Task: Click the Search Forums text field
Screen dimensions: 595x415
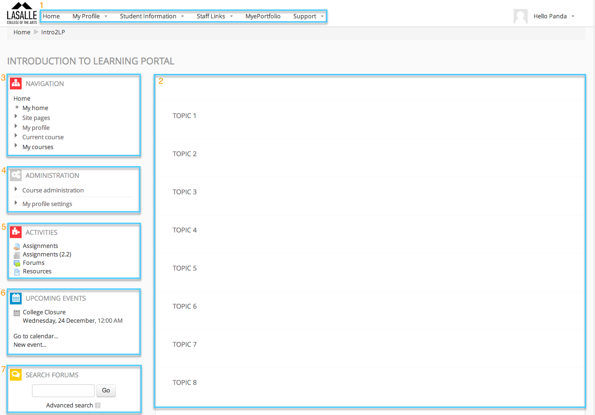Action: (x=63, y=391)
